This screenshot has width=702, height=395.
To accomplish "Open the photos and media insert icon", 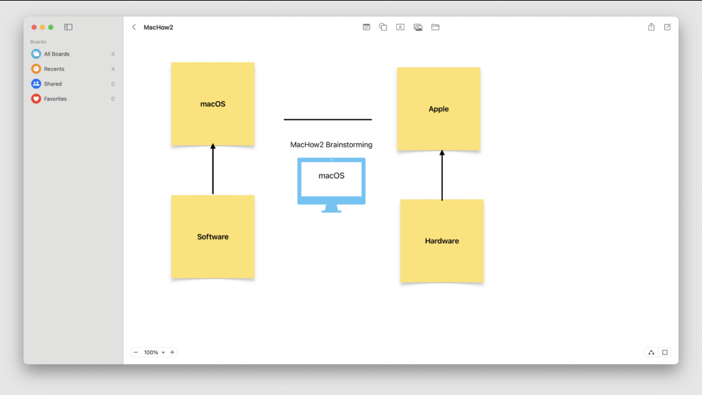I will click(x=418, y=27).
